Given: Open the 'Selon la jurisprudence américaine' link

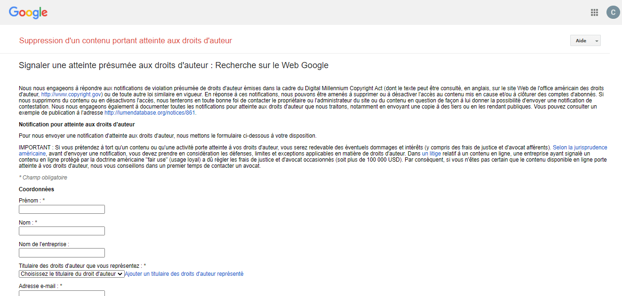Looking at the screenshot, I should (580, 148).
